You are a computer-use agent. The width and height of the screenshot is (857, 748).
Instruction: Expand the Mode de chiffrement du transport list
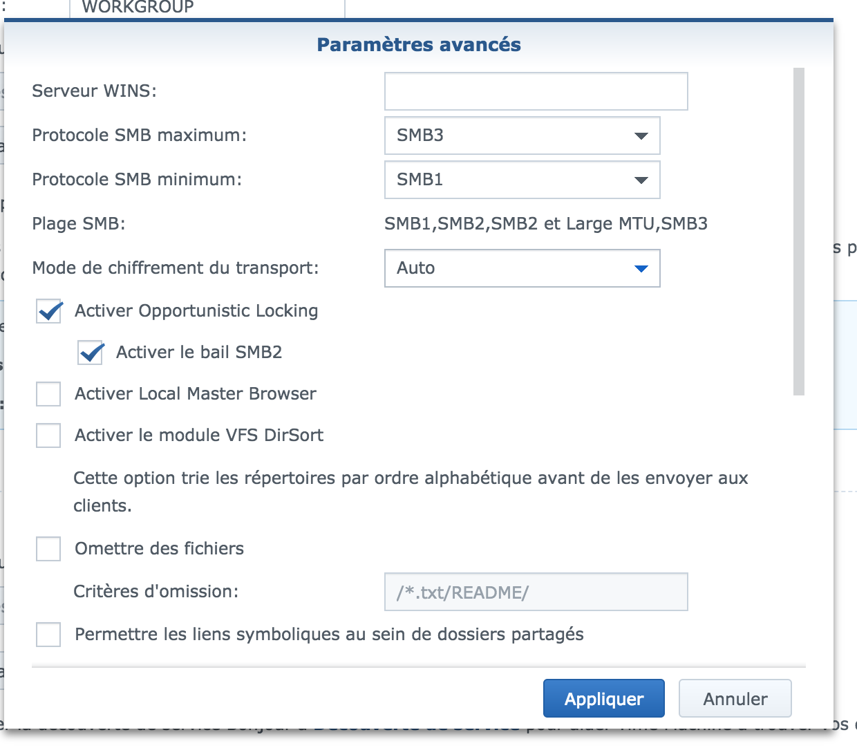click(522, 268)
